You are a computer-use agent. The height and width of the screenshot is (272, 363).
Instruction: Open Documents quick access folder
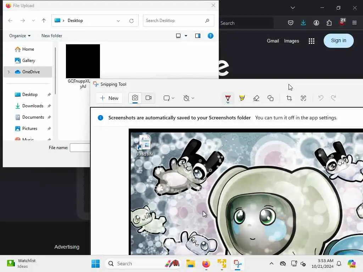pos(33,117)
